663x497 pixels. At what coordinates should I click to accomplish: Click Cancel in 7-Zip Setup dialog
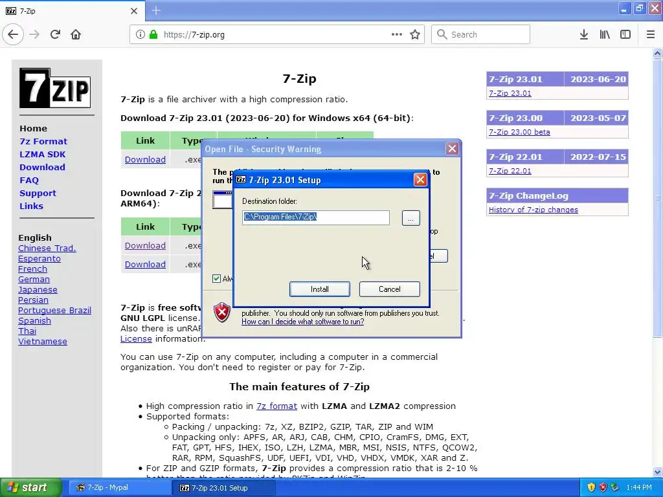click(x=389, y=289)
